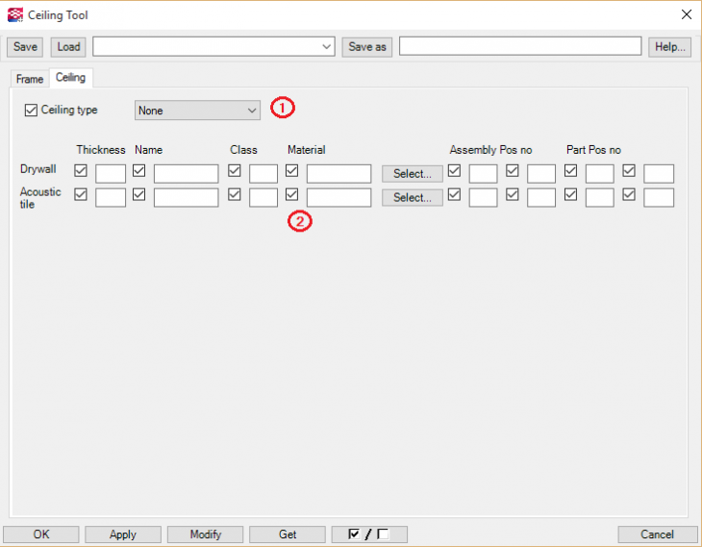This screenshot has height=547, width=702.
Task: Select the Ceiling tab
Action: coord(70,78)
